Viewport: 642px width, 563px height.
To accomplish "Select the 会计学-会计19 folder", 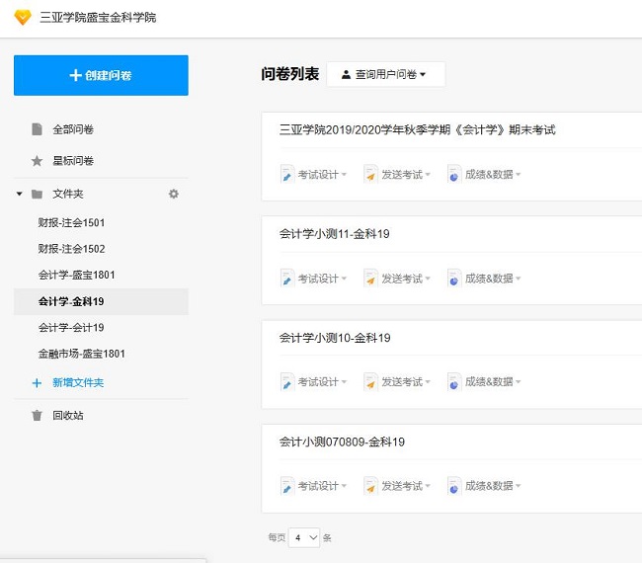I will pos(71,327).
